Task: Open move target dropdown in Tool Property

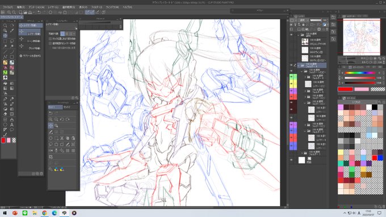Action: click(74, 33)
